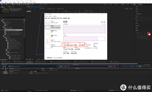152x92 pixels.
Task: Select GPU 0 in Task Manager sidebar
Action: (x=53, y=46)
